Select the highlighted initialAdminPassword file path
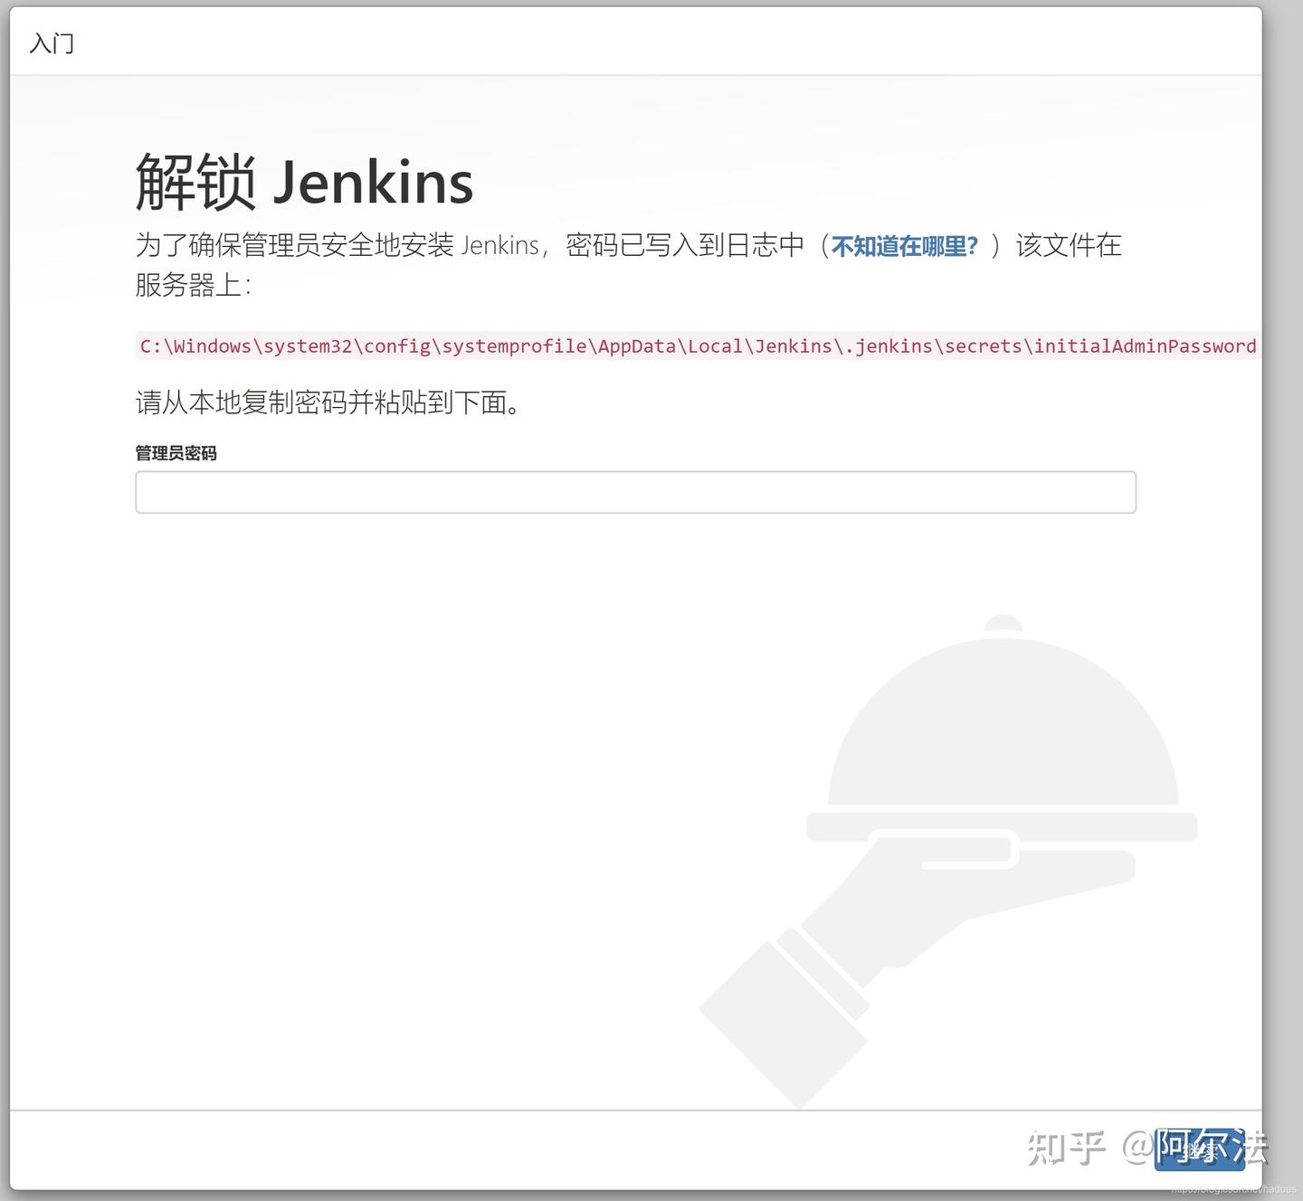Screen dimensions: 1303x1201 (x=697, y=345)
